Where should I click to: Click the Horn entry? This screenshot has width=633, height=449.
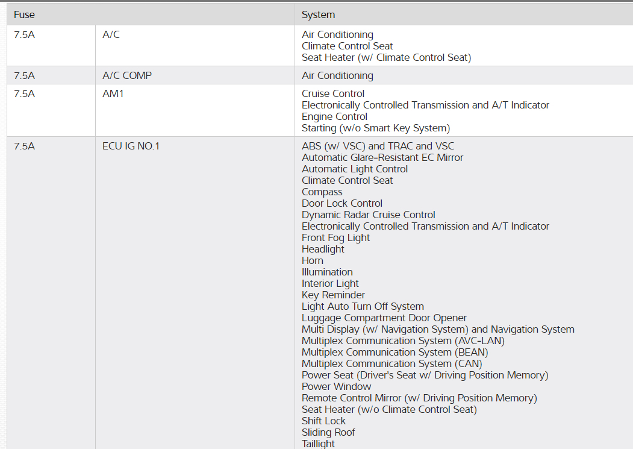pyautogui.click(x=313, y=260)
